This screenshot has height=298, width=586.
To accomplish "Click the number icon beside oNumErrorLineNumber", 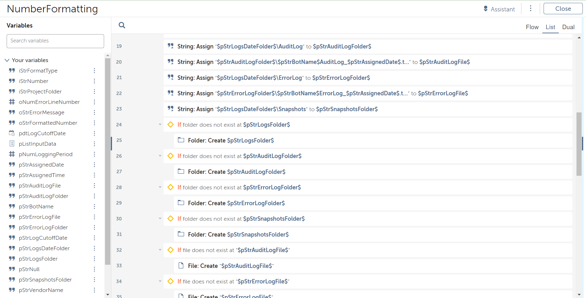I will (x=12, y=102).
